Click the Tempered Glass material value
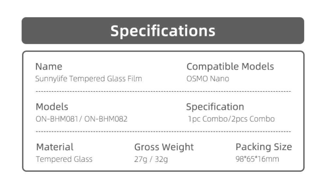The height and width of the screenshot is (190, 326). tap(64, 159)
